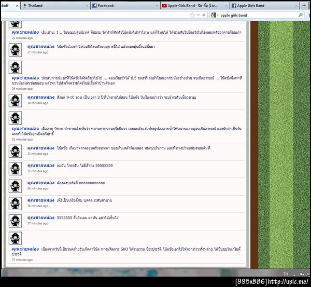Open คุณชายหม่อง name beside 5555555 ขั้นยิงเลย comment
Screen dimensions: 311x287
click(x=40, y=217)
